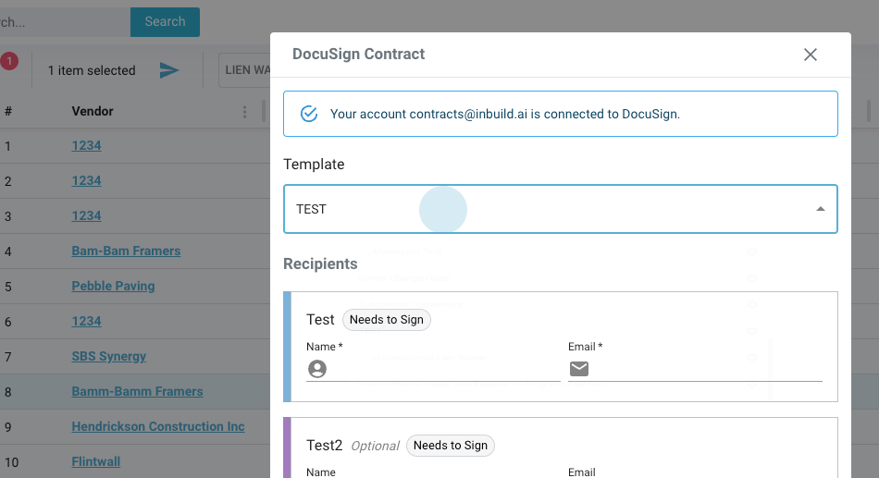Image resolution: width=879 pixels, height=478 pixels.
Task: Click the paper plane send icon
Action: click(x=169, y=70)
